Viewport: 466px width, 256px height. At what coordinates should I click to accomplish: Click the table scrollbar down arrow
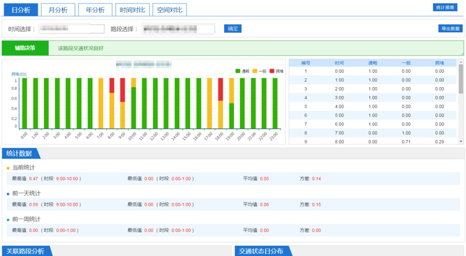point(461,141)
